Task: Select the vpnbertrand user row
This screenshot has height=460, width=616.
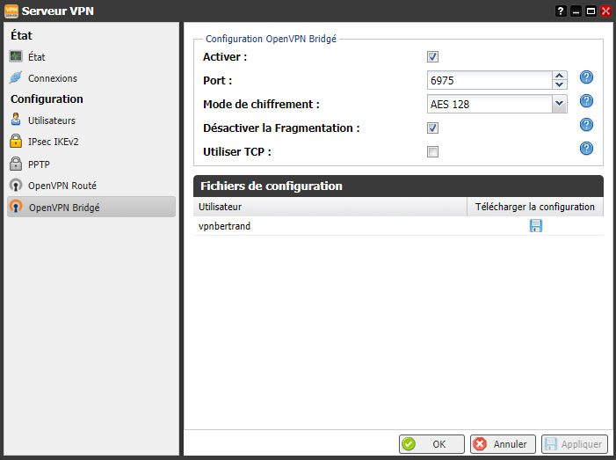Action: (x=398, y=226)
